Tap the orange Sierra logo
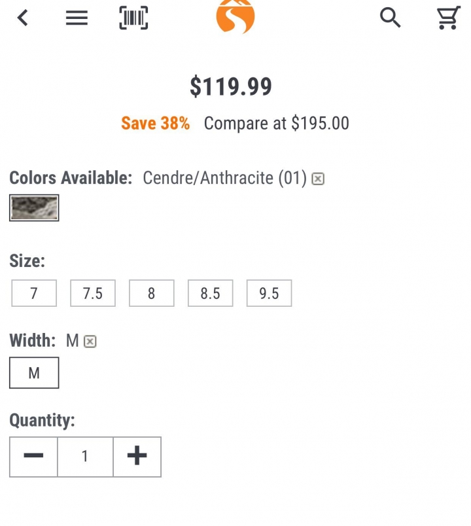Screen dimensions: 471x526 tap(235, 16)
